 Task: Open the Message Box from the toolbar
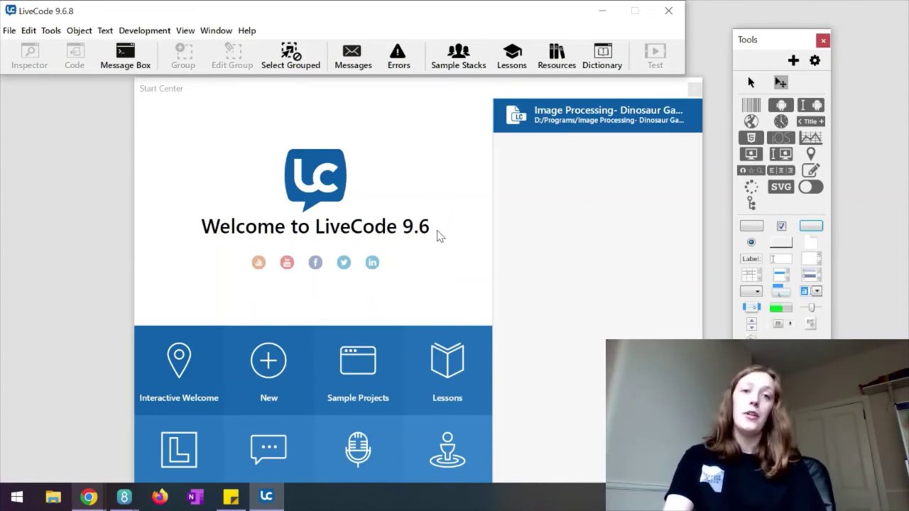click(126, 56)
